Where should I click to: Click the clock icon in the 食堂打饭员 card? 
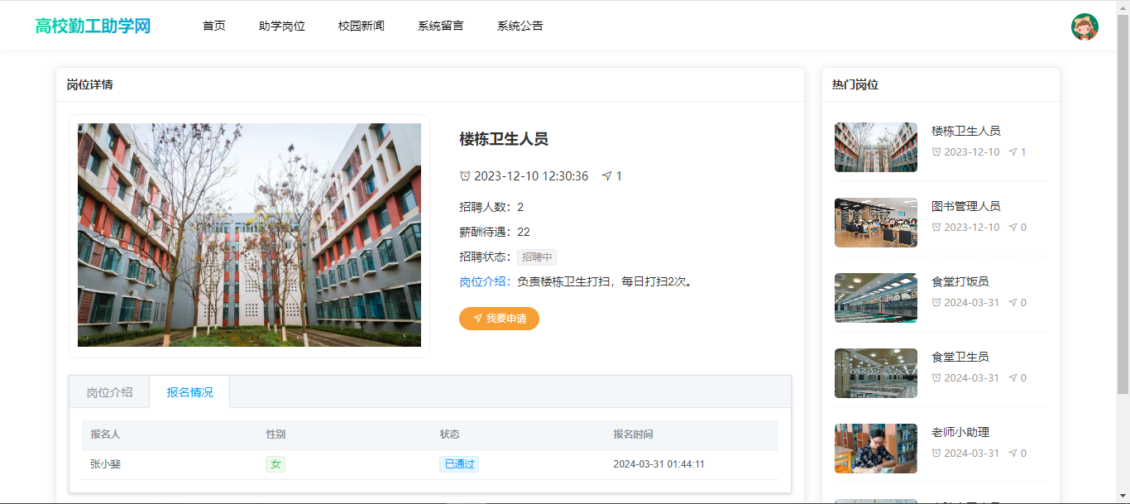point(936,302)
